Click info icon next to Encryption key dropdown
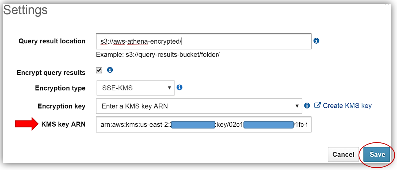The height and width of the screenshot is (170, 397). click(x=307, y=106)
